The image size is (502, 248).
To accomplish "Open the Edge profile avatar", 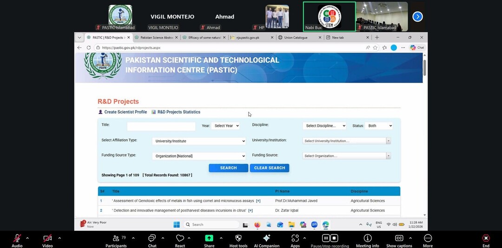I will coord(394,48).
